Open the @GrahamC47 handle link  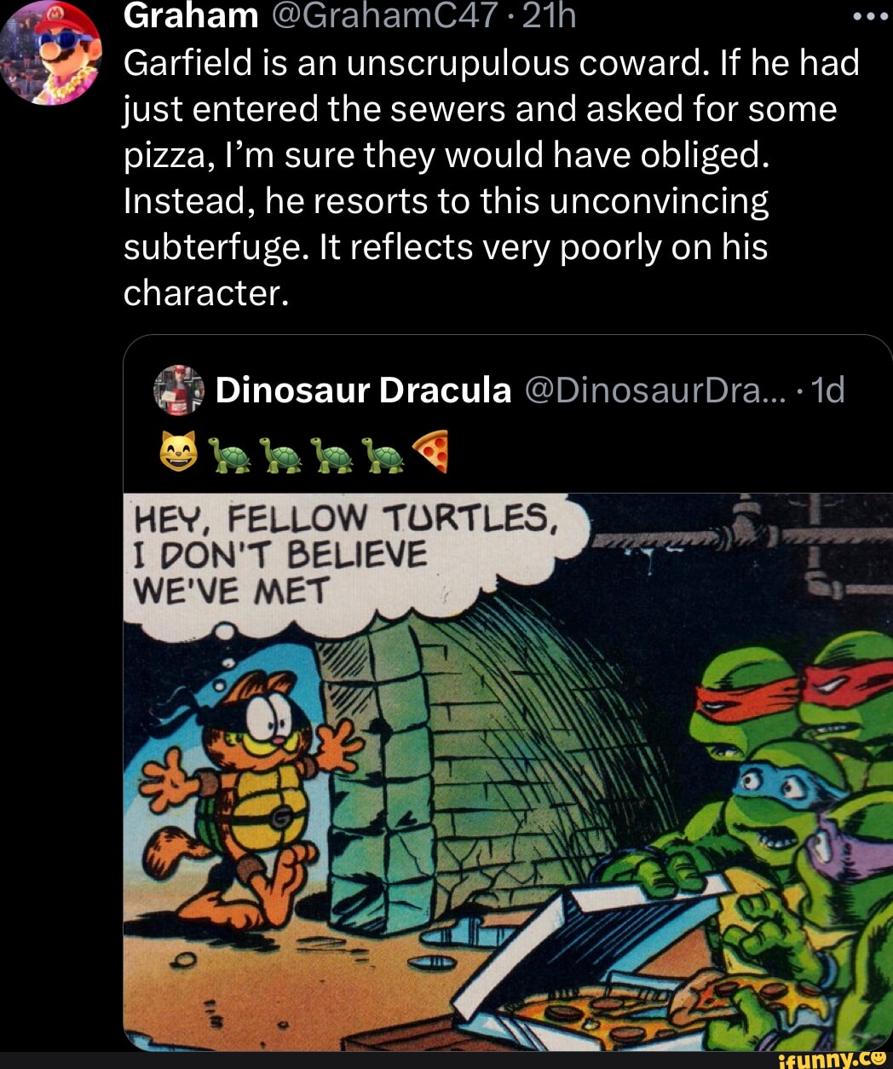380,15
